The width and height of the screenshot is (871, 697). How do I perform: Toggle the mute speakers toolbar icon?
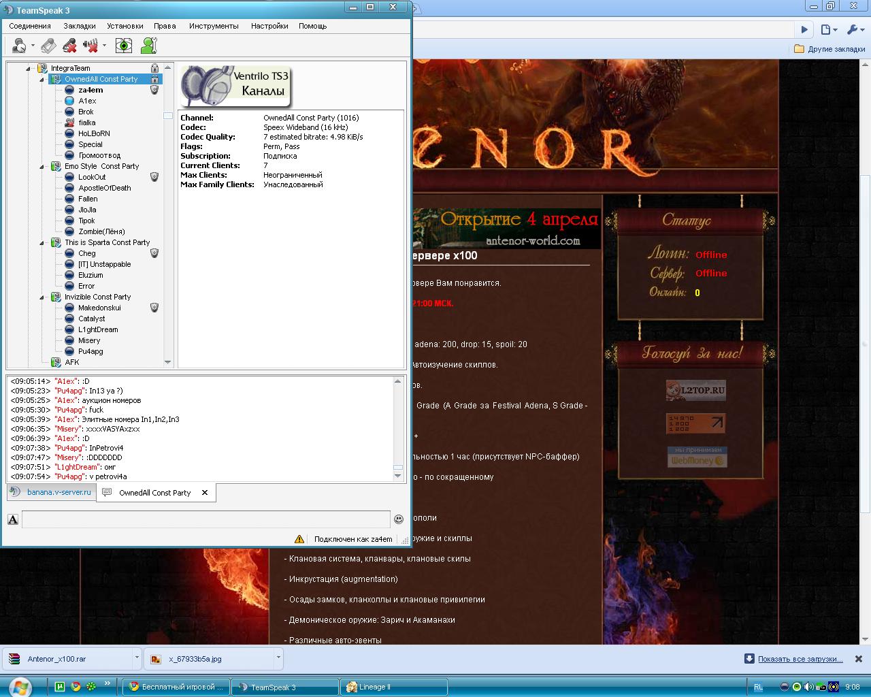click(x=91, y=46)
